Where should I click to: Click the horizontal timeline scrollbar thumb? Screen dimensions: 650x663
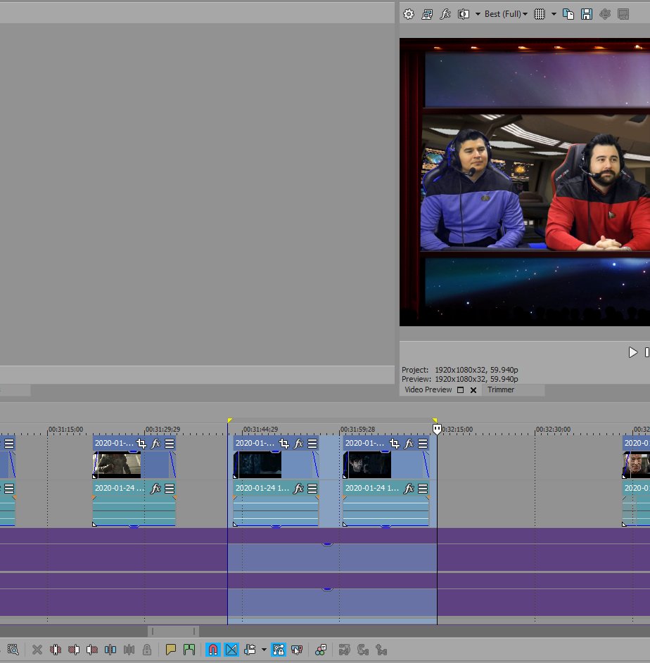click(174, 631)
